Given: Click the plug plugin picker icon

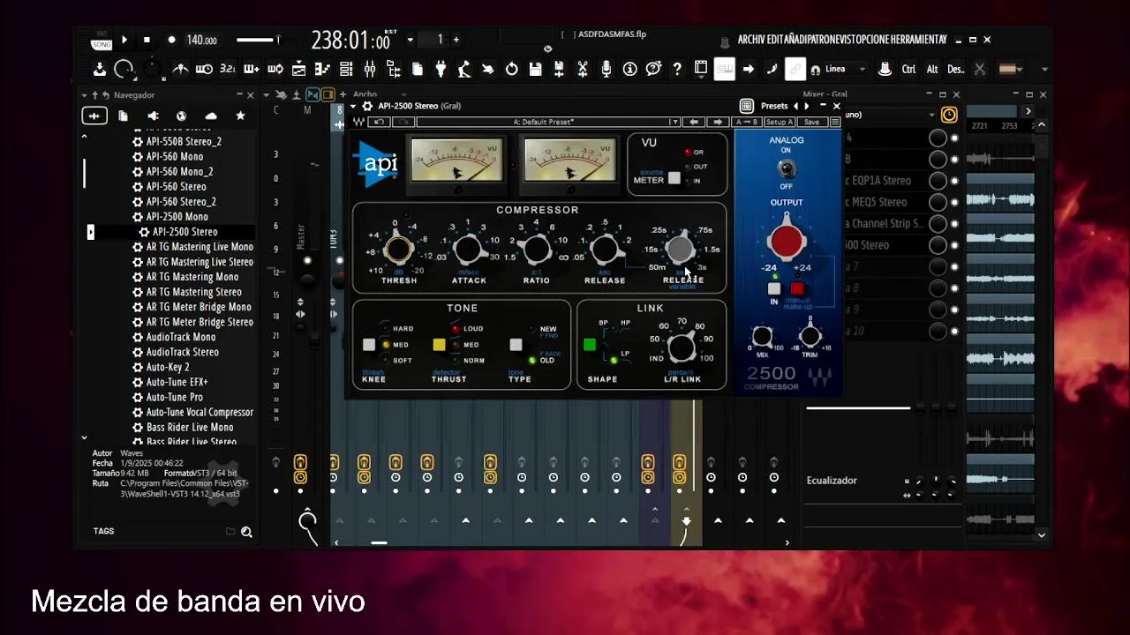Looking at the screenshot, I should click(x=441, y=69).
